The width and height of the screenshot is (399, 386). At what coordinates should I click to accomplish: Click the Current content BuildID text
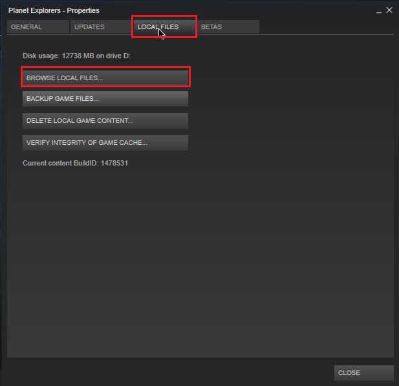point(75,163)
